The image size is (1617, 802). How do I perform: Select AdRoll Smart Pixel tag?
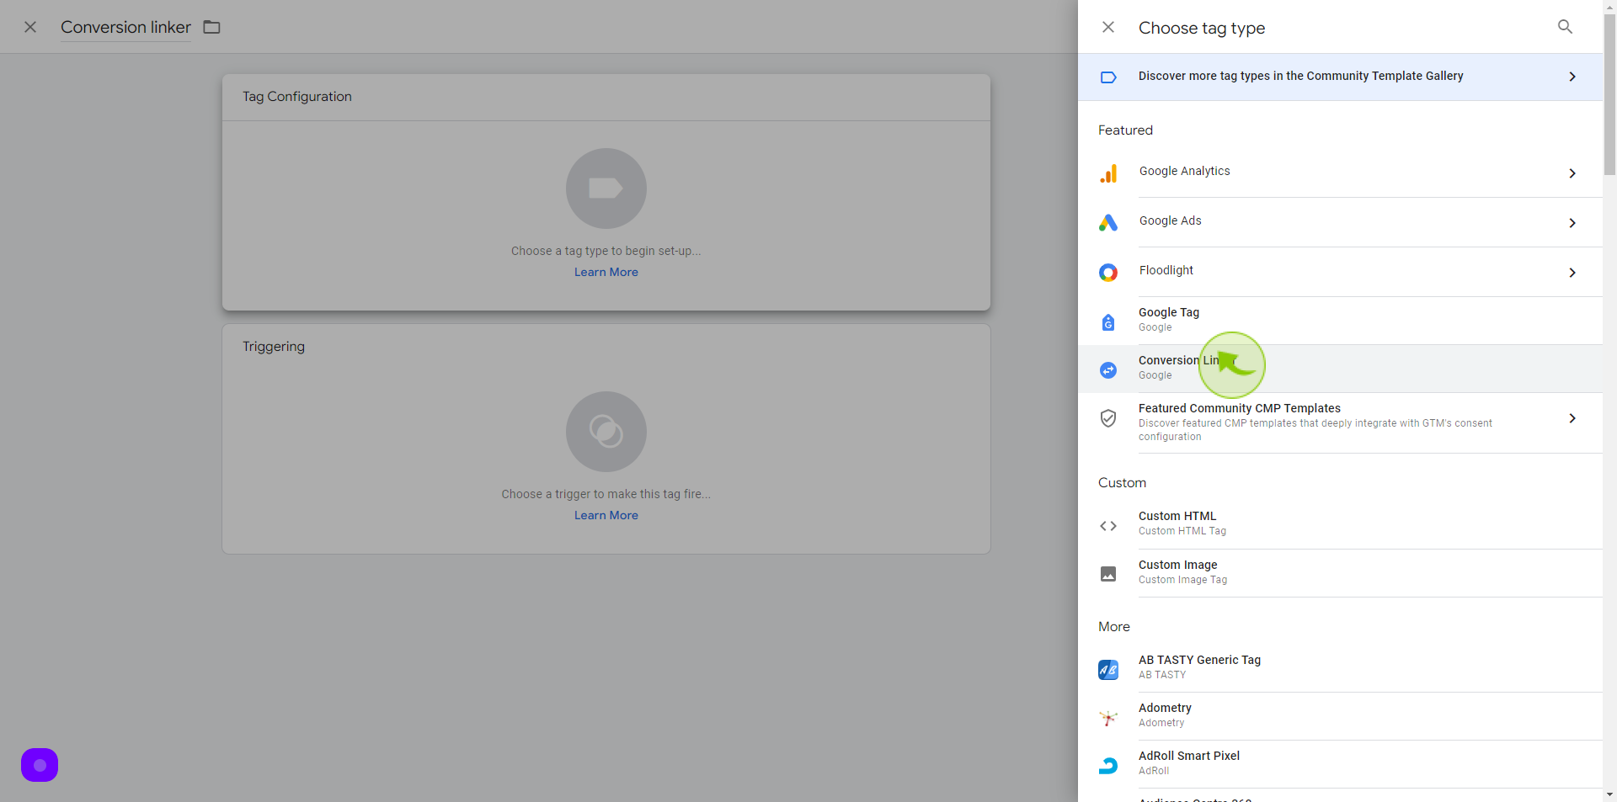(x=1340, y=764)
